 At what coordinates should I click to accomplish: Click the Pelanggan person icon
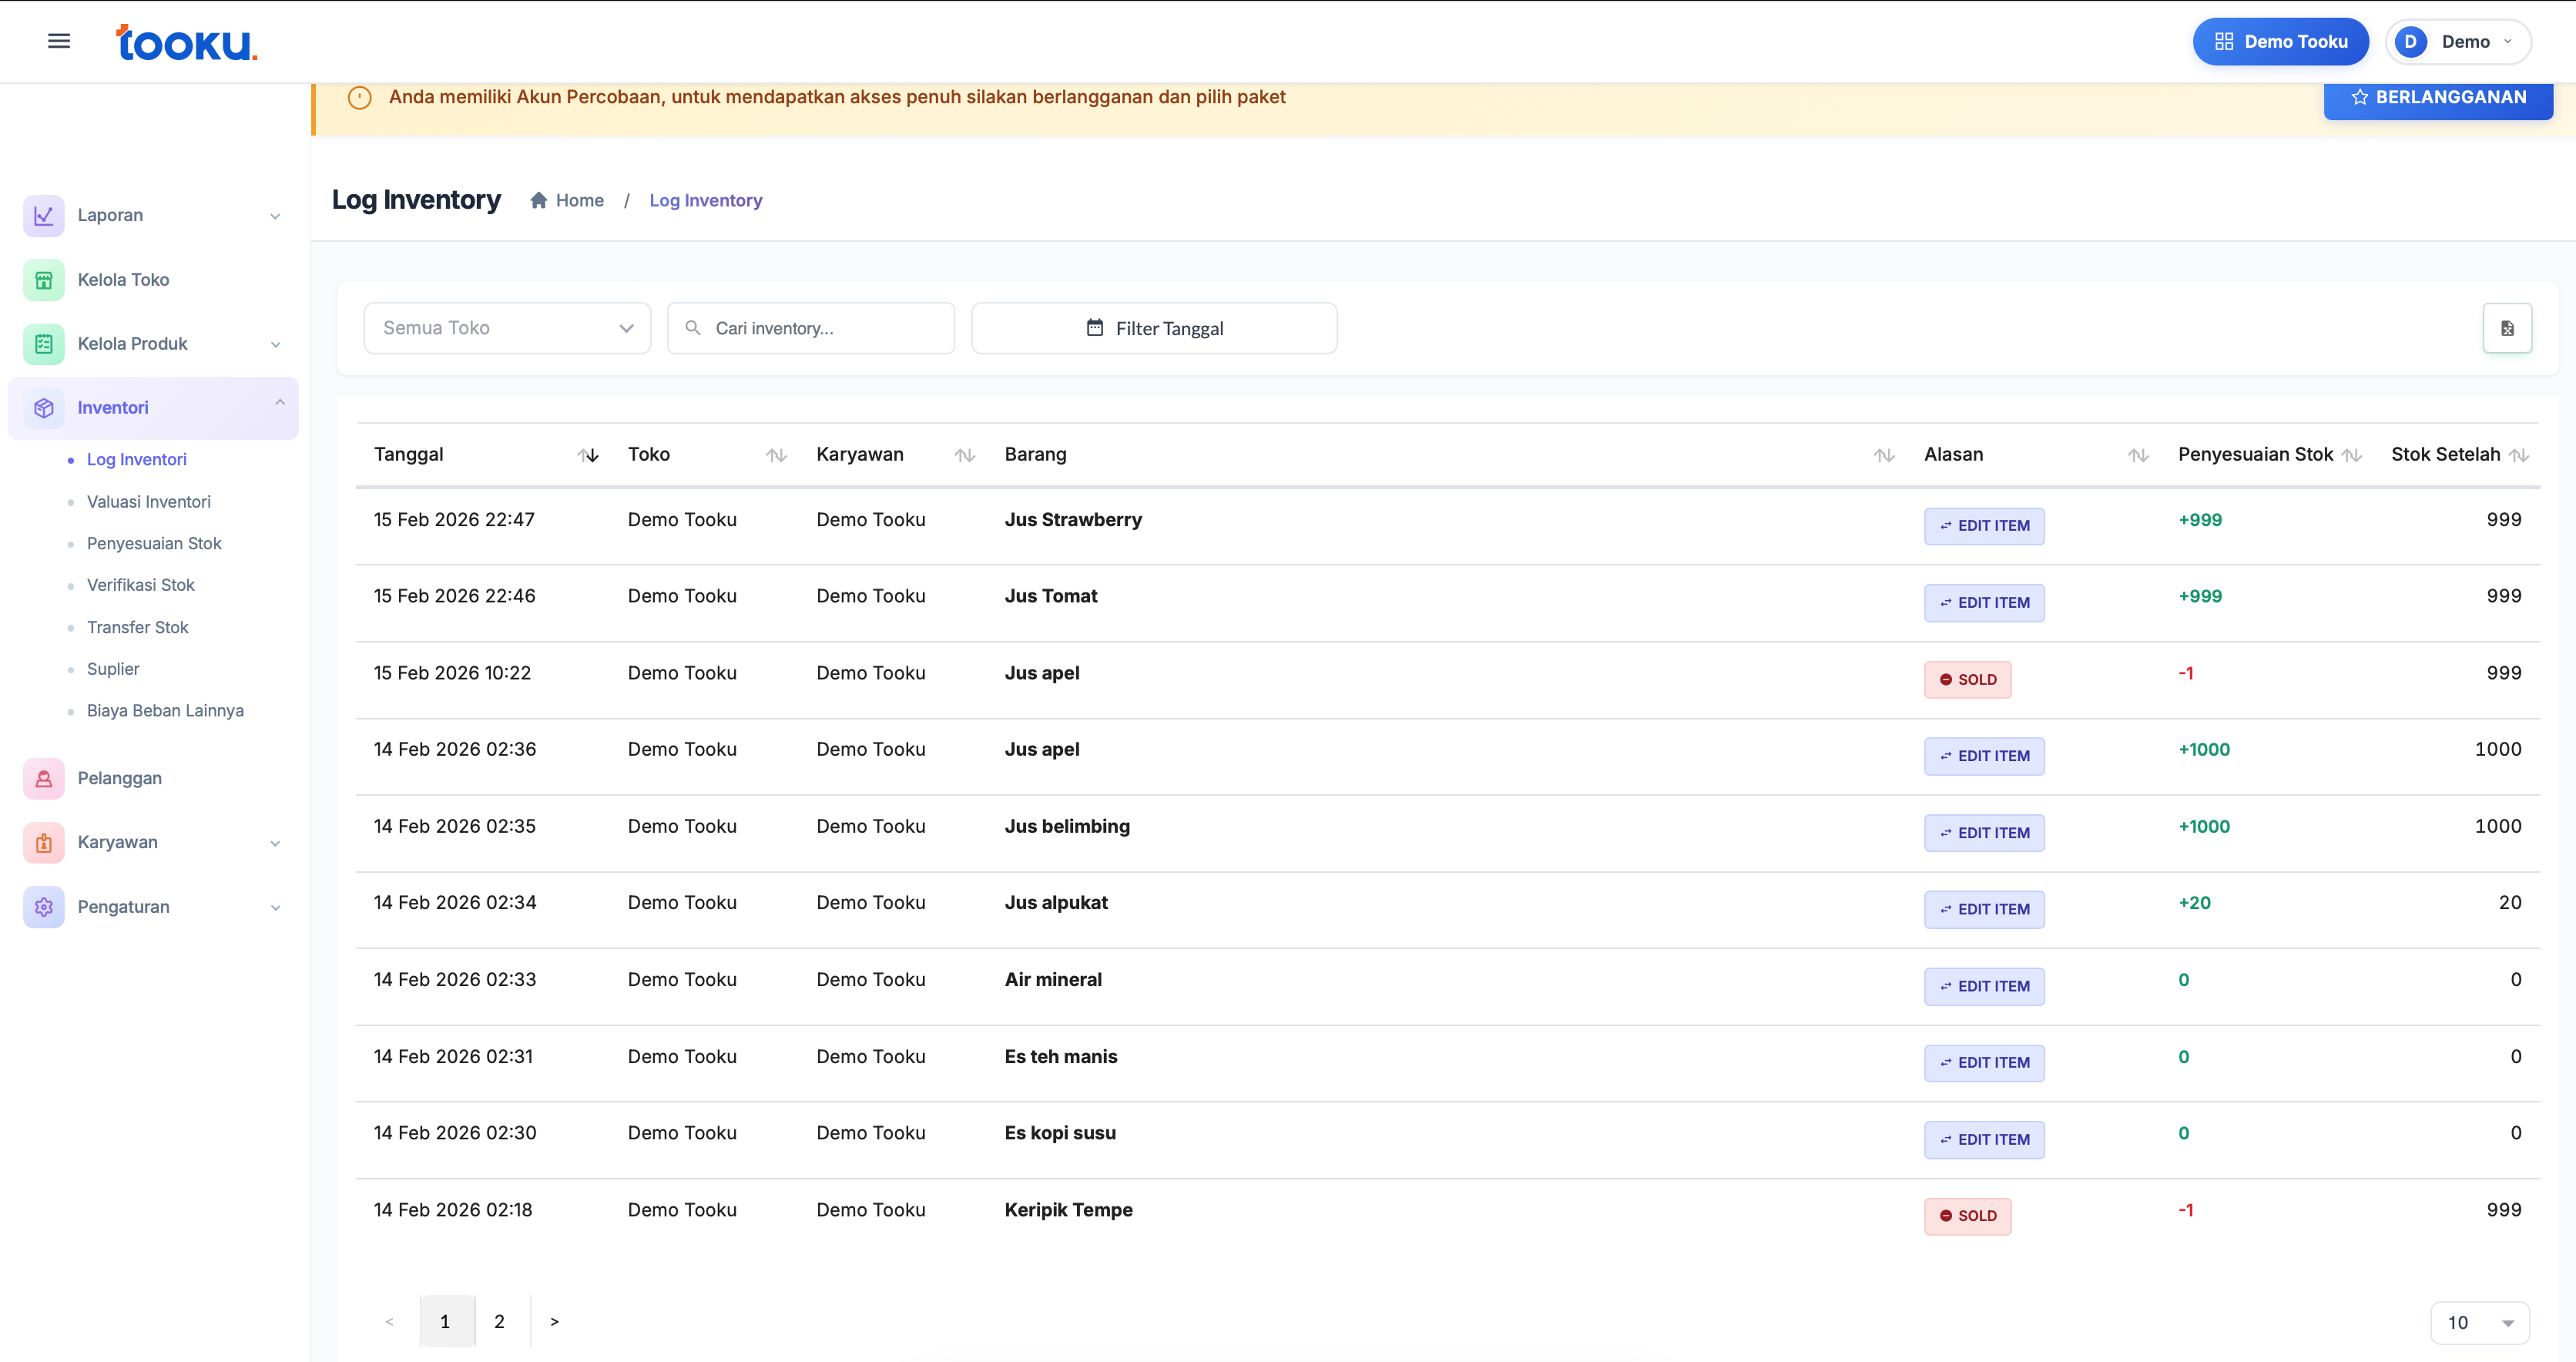pos(44,778)
